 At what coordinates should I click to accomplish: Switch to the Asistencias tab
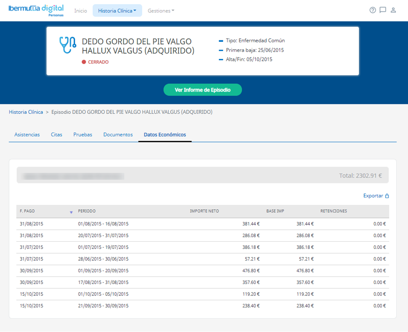pos(27,134)
